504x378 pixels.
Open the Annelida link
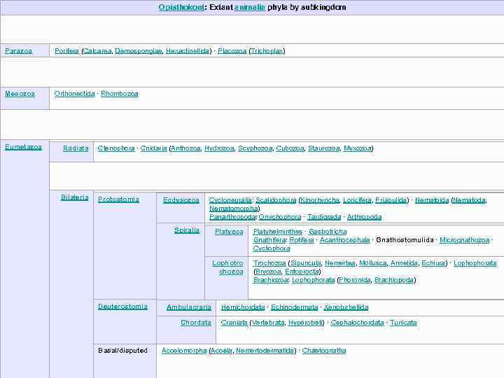click(x=404, y=263)
